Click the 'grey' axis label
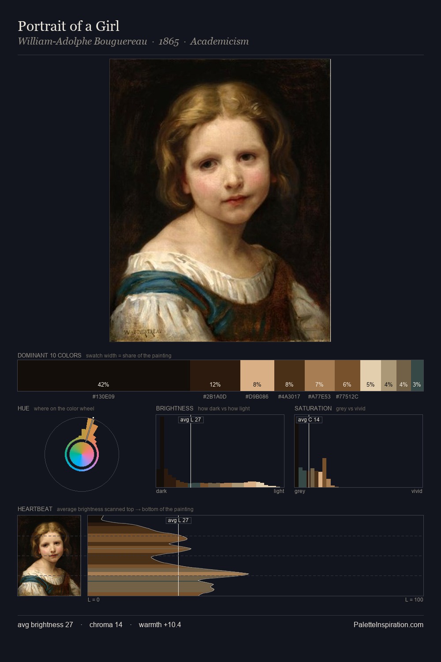The width and height of the screenshot is (441, 662). pos(300,491)
